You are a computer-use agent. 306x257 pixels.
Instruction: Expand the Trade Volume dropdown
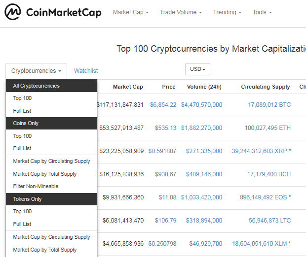[181, 12]
